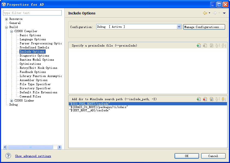The width and height of the screenshot is (230, 163).
Task: Click Move Down icon in include search path
Action: coord(223,99)
